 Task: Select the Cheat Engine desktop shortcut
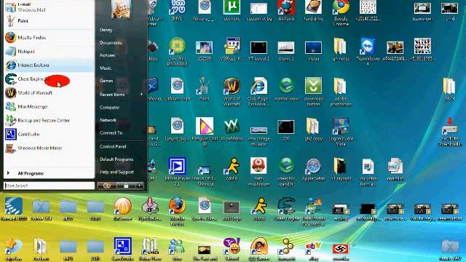point(286,209)
